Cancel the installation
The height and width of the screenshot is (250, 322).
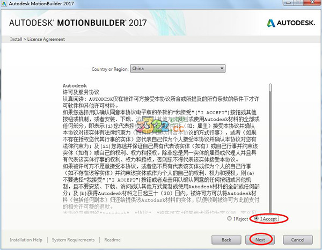(x=298, y=240)
